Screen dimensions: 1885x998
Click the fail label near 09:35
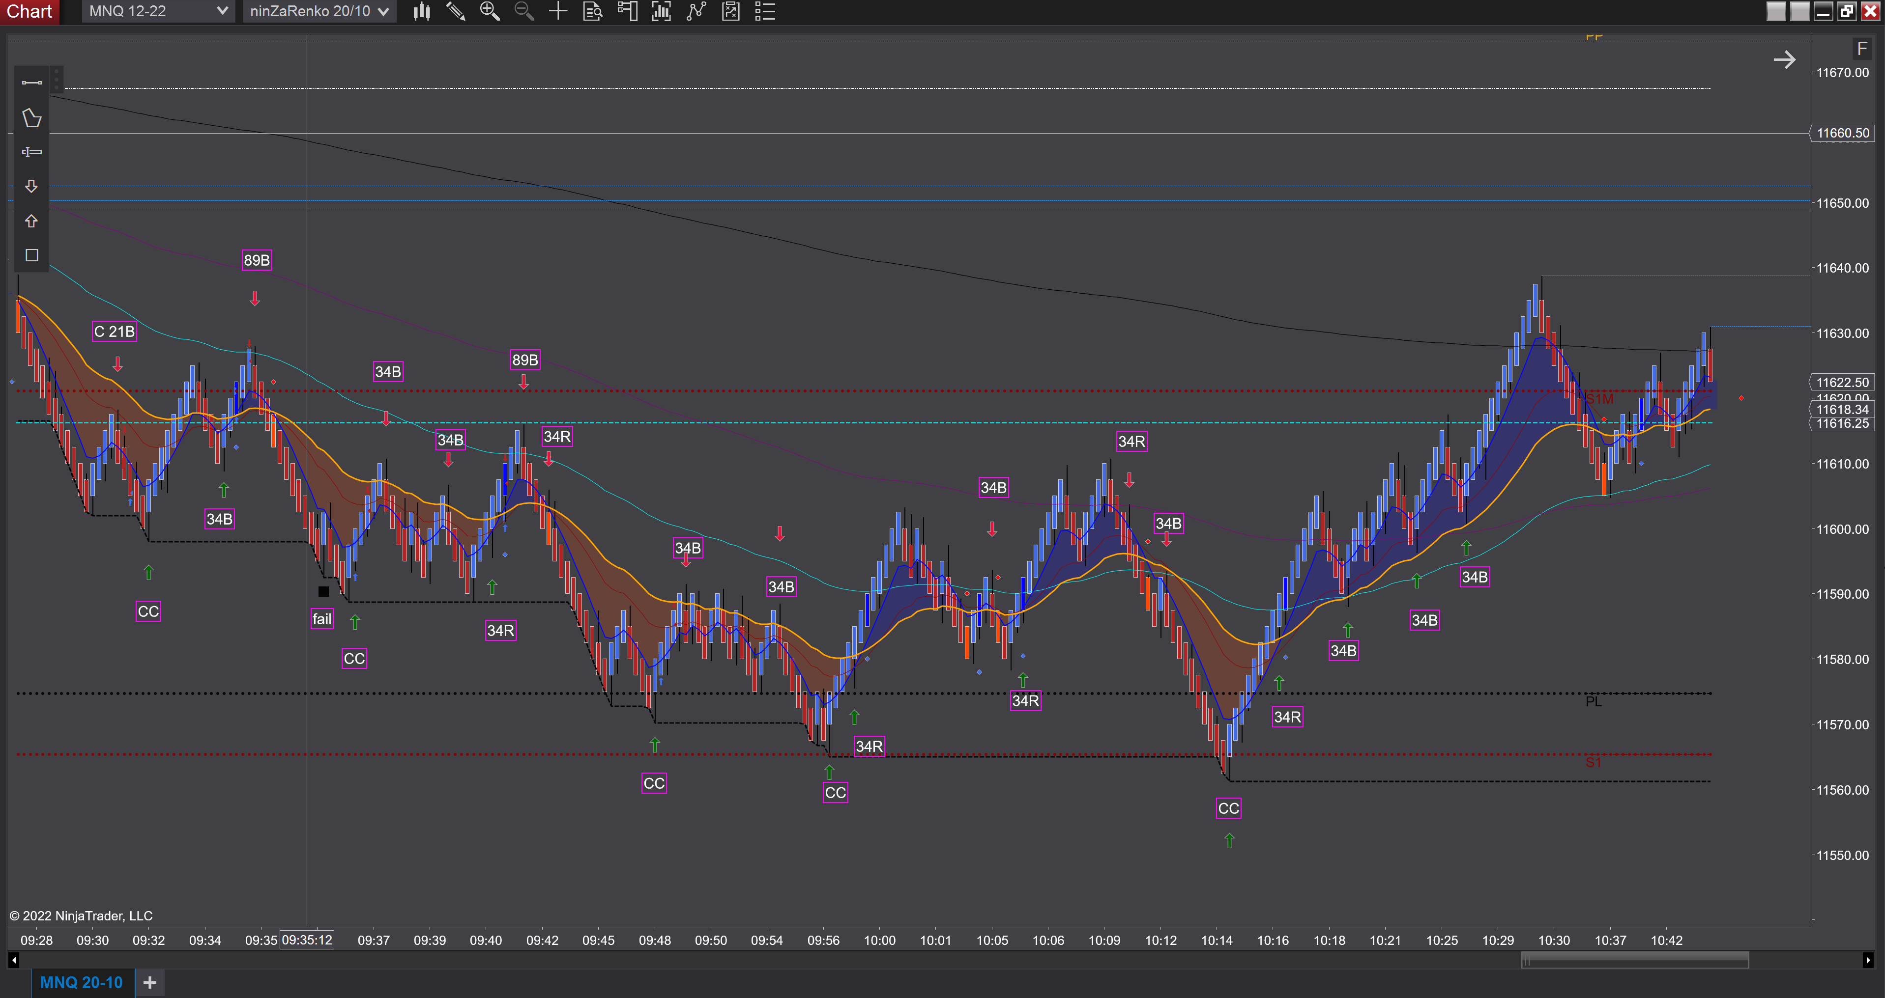click(322, 619)
